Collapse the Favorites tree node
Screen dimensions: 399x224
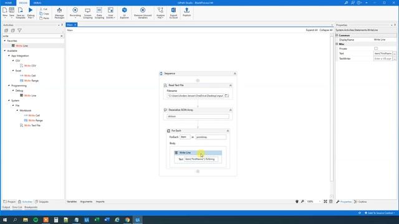coord(5,40)
